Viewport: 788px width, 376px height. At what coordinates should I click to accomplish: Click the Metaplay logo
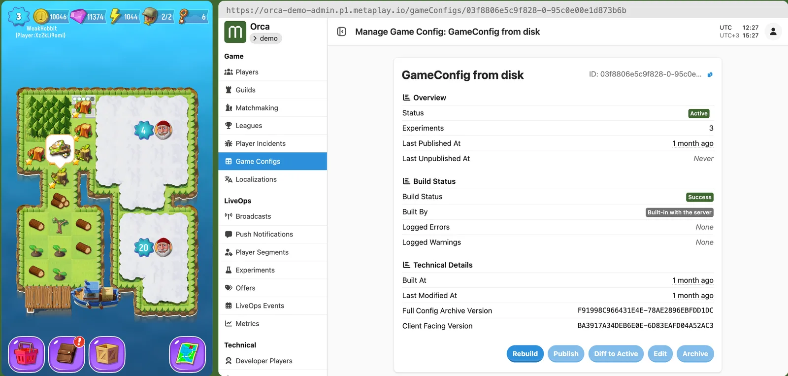tap(235, 32)
